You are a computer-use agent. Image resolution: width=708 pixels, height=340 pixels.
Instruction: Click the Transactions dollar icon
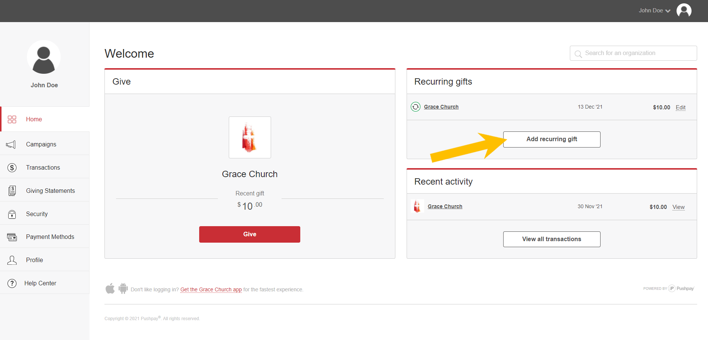click(x=12, y=168)
